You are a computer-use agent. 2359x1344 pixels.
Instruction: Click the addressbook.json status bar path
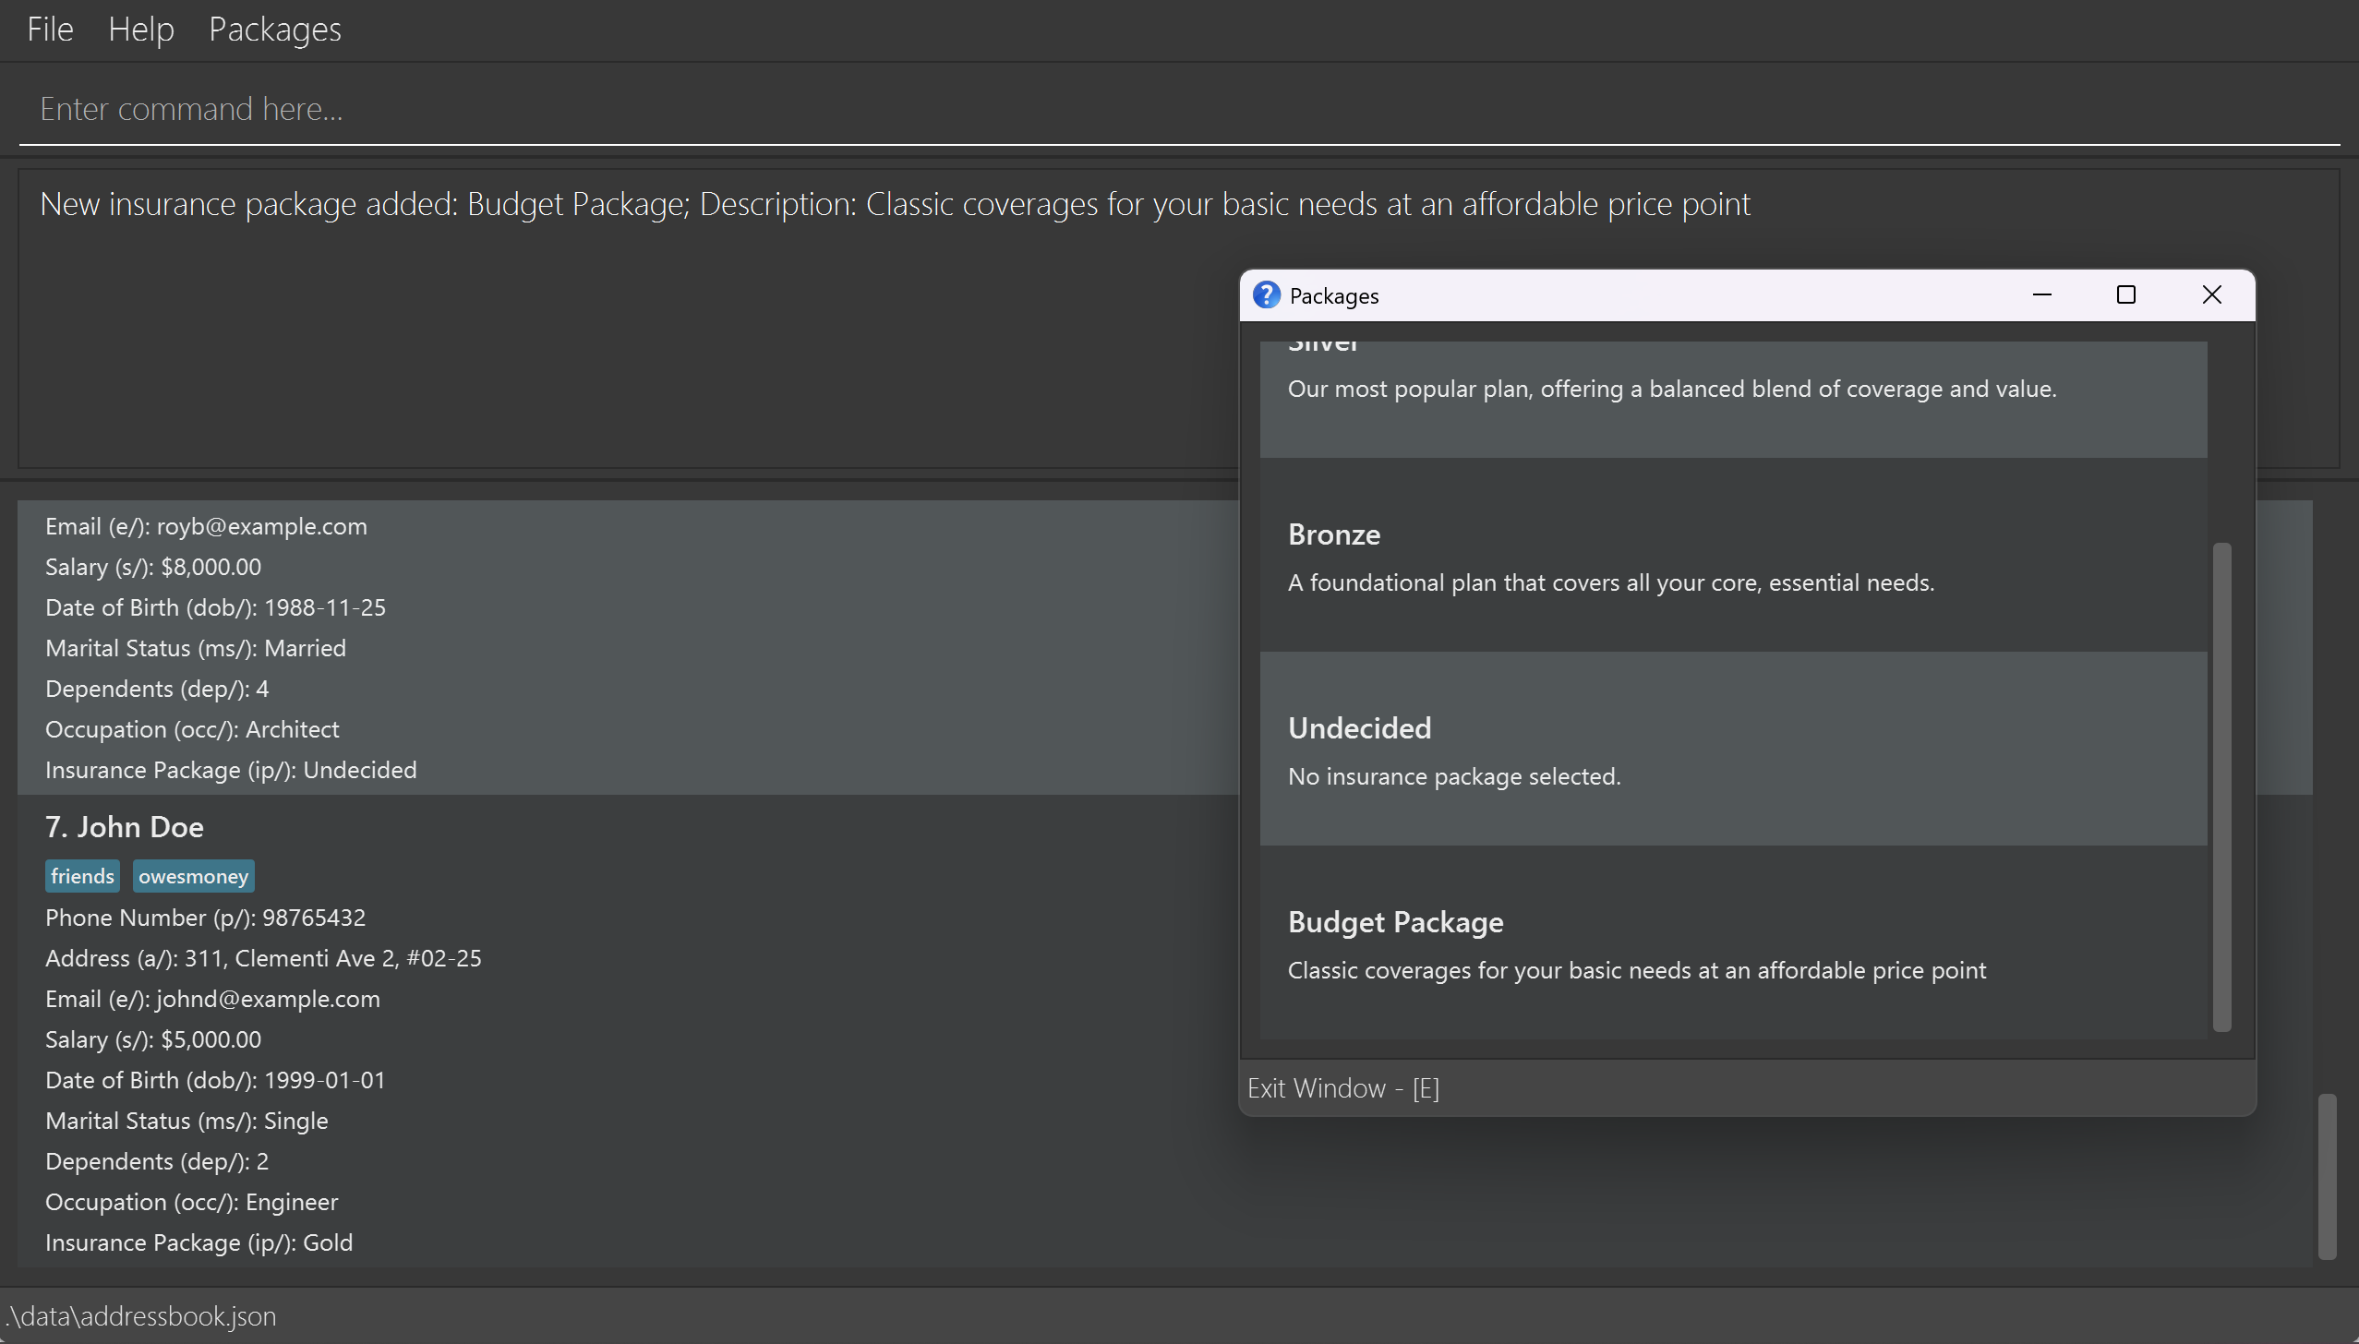tap(140, 1315)
